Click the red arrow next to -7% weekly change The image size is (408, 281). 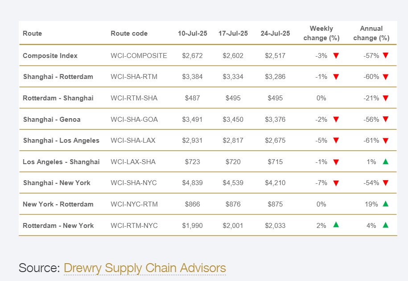click(x=336, y=183)
